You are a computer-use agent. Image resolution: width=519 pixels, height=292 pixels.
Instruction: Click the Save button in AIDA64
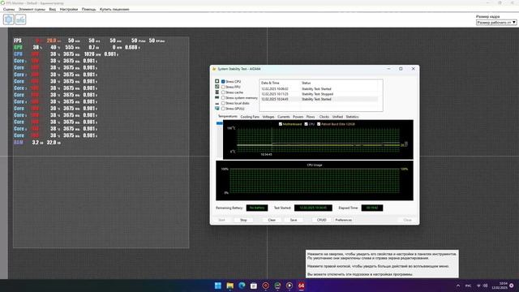tap(294, 220)
